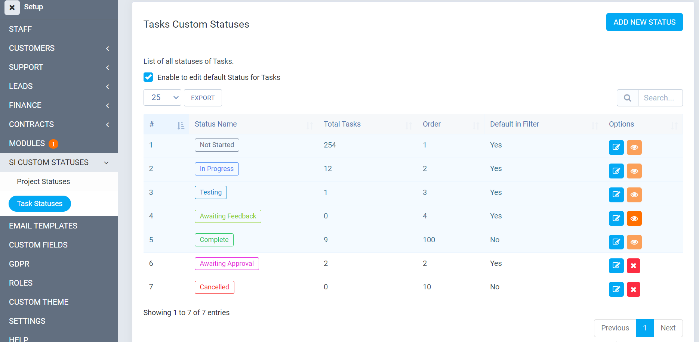Screen dimensions: 699x342
Task: Open Project Statuses in sidebar
Action: click(43, 181)
